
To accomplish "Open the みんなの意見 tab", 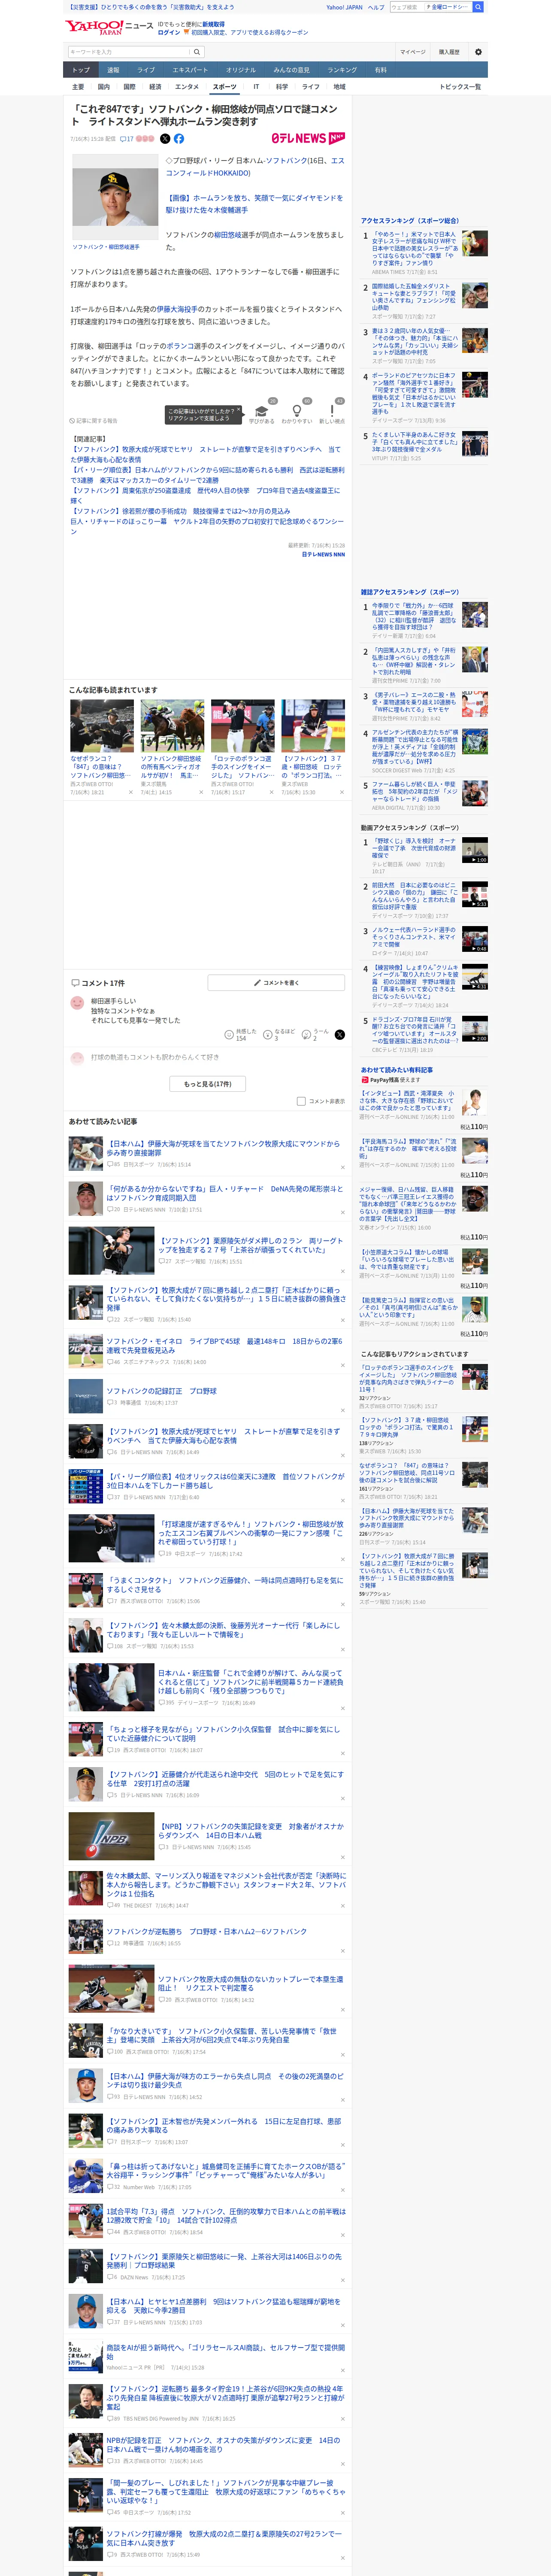I will click(292, 70).
